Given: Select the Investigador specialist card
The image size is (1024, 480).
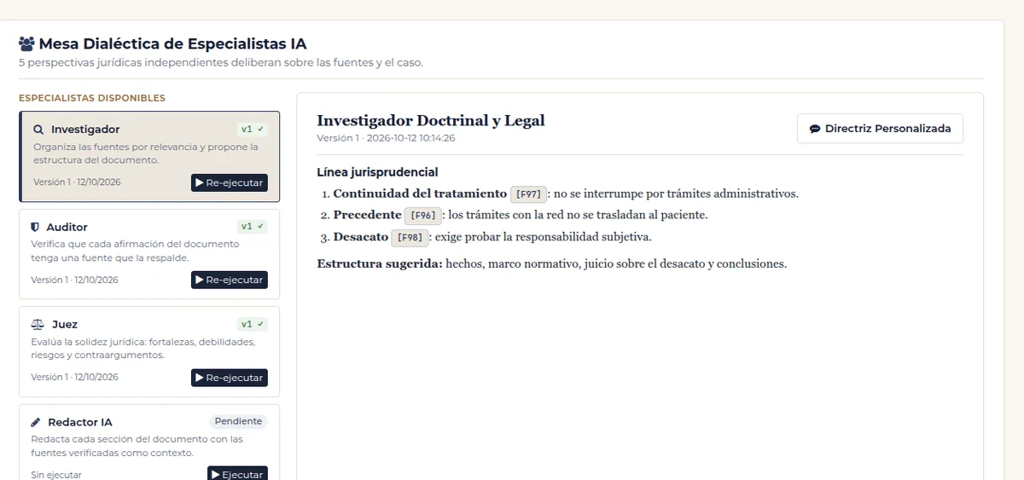Looking at the screenshot, I should click(x=149, y=157).
